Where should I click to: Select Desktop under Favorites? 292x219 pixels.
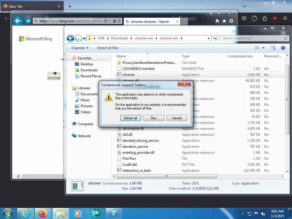tap(84, 64)
